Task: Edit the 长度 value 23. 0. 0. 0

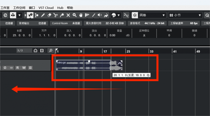Action: click(22, 35)
